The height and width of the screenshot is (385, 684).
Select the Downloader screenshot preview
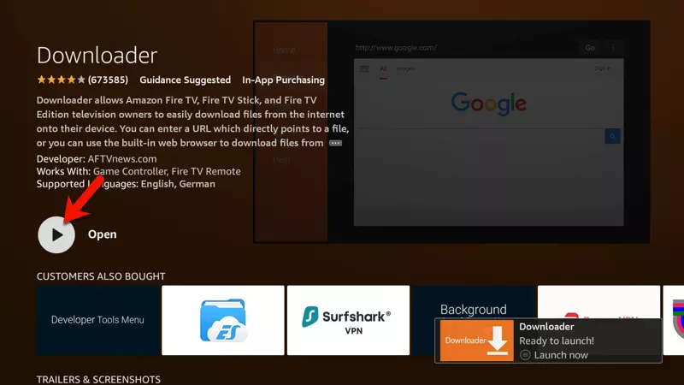pyautogui.click(x=451, y=132)
